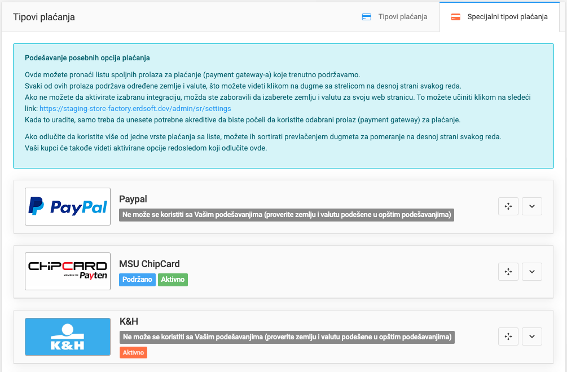567x372 pixels.
Task: Click the credit card icon beside Tipovi plaćanja tab
Action: [367, 17]
